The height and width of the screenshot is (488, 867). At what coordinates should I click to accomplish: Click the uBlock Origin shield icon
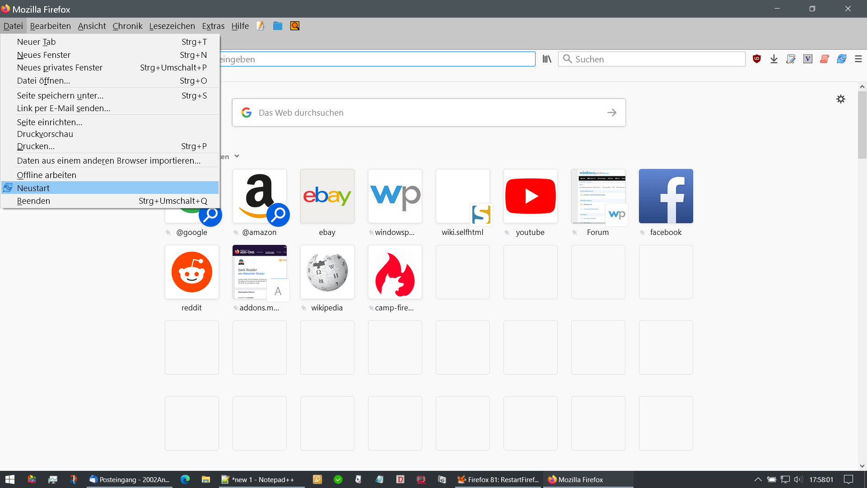[x=757, y=59]
